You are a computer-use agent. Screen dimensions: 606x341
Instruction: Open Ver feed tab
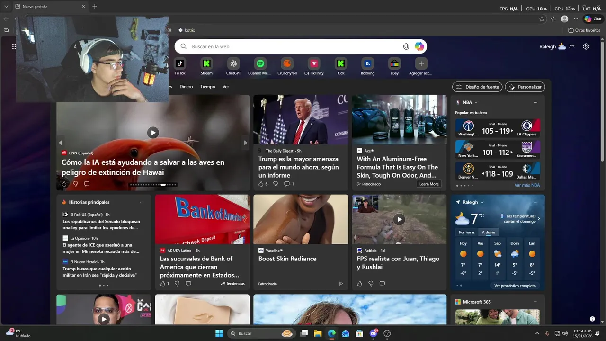click(226, 87)
